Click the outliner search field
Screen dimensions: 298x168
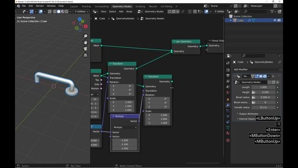[x=256, y=12]
